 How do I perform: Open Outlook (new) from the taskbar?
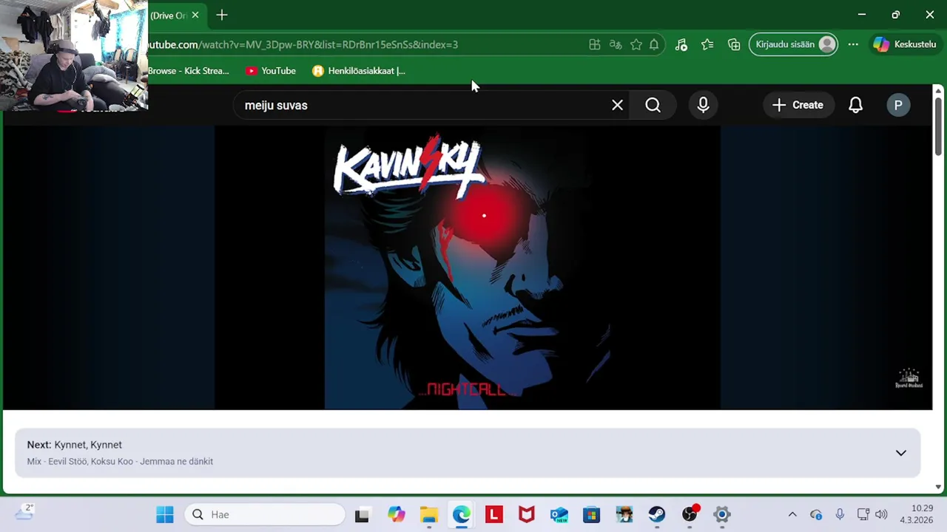coord(559,514)
